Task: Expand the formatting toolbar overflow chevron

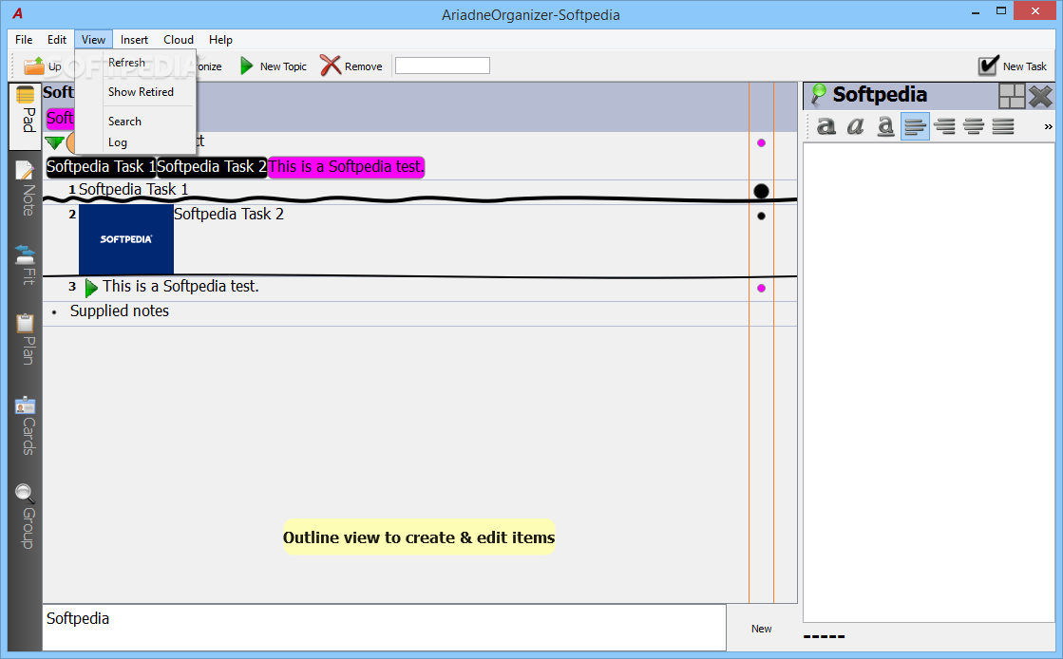Action: 1048,127
